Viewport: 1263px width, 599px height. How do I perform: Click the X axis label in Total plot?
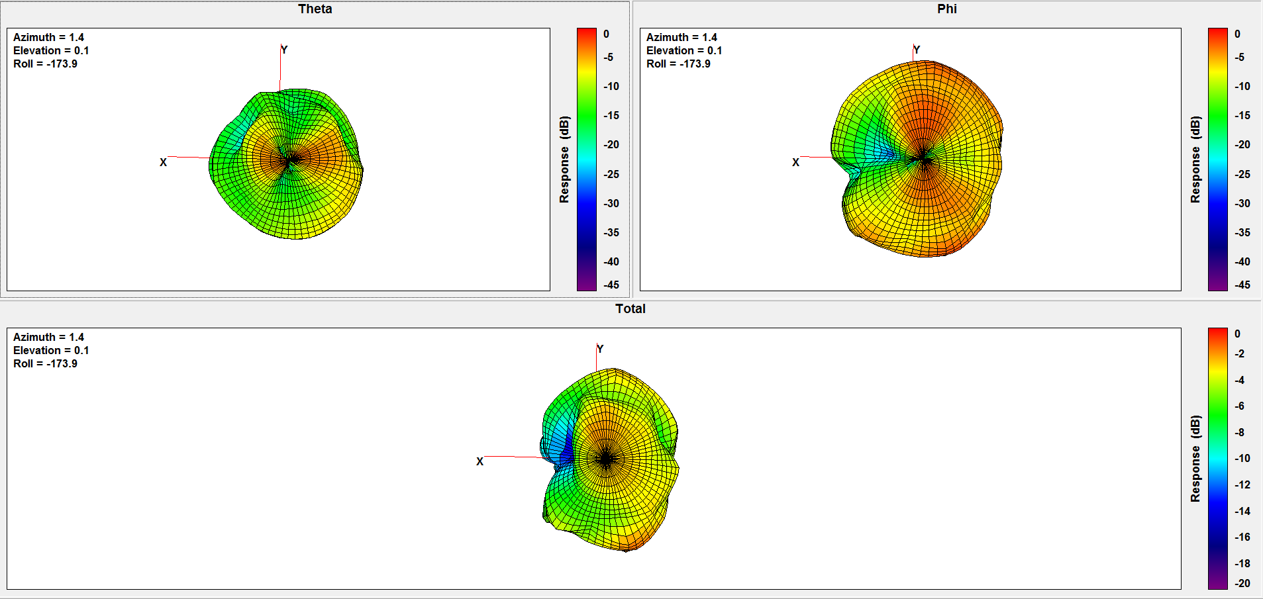pyautogui.click(x=480, y=461)
